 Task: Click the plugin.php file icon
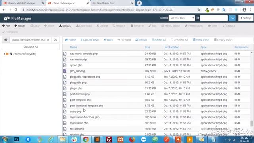tap(65, 88)
